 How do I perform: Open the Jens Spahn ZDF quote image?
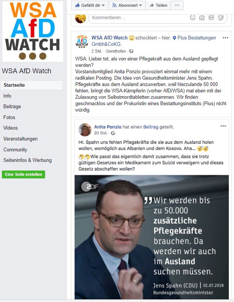(x=152, y=237)
